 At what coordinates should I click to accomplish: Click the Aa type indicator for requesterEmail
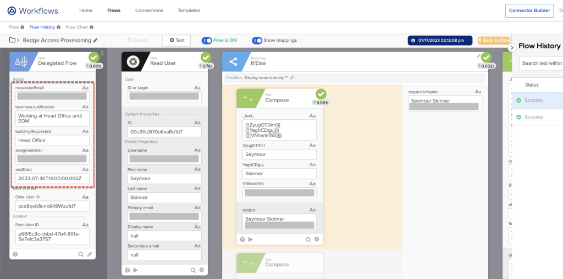tap(85, 88)
